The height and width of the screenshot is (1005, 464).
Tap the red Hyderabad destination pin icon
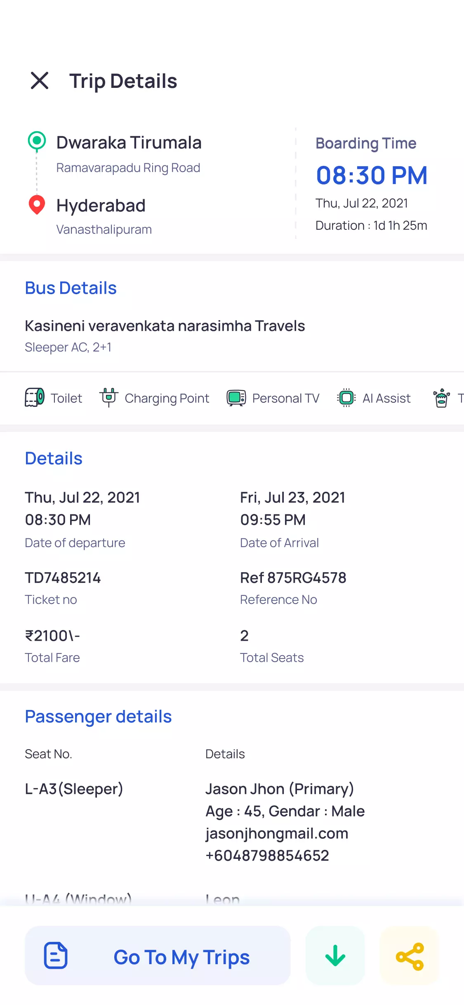(x=37, y=205)
